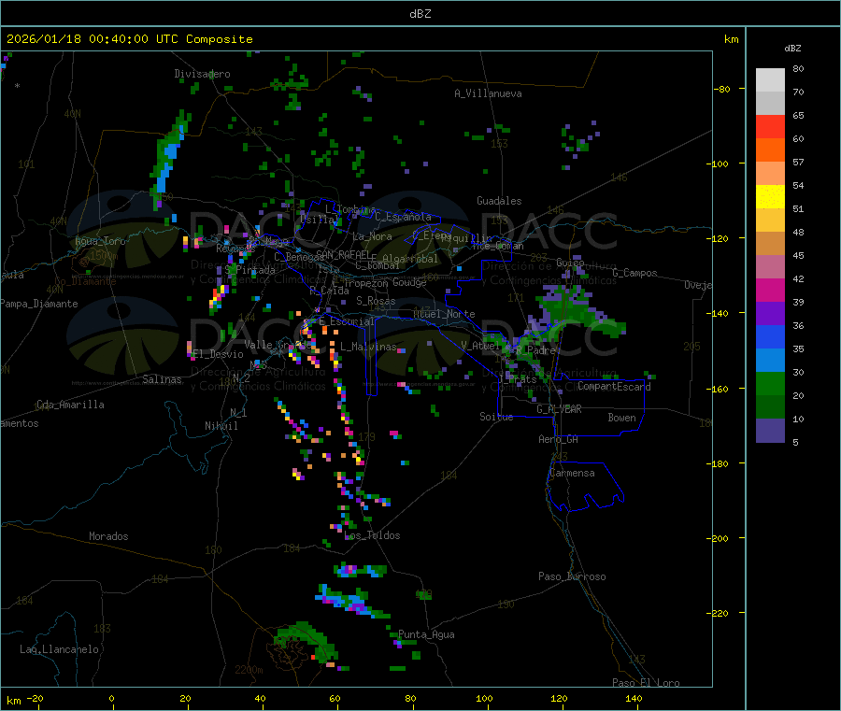Click the gray 70 dBZ legend color block

click(770, 104)
